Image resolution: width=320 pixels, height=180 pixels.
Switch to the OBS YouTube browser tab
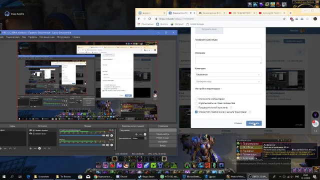pos(242,13)
